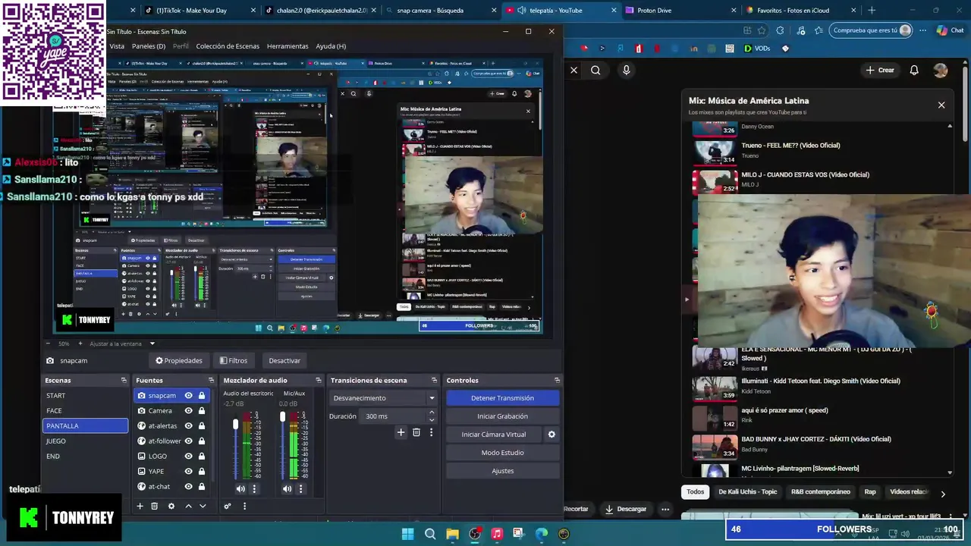The image size is (971, 546).
Task: Click Iniciar Grabación button
Action: pos(502,416)
